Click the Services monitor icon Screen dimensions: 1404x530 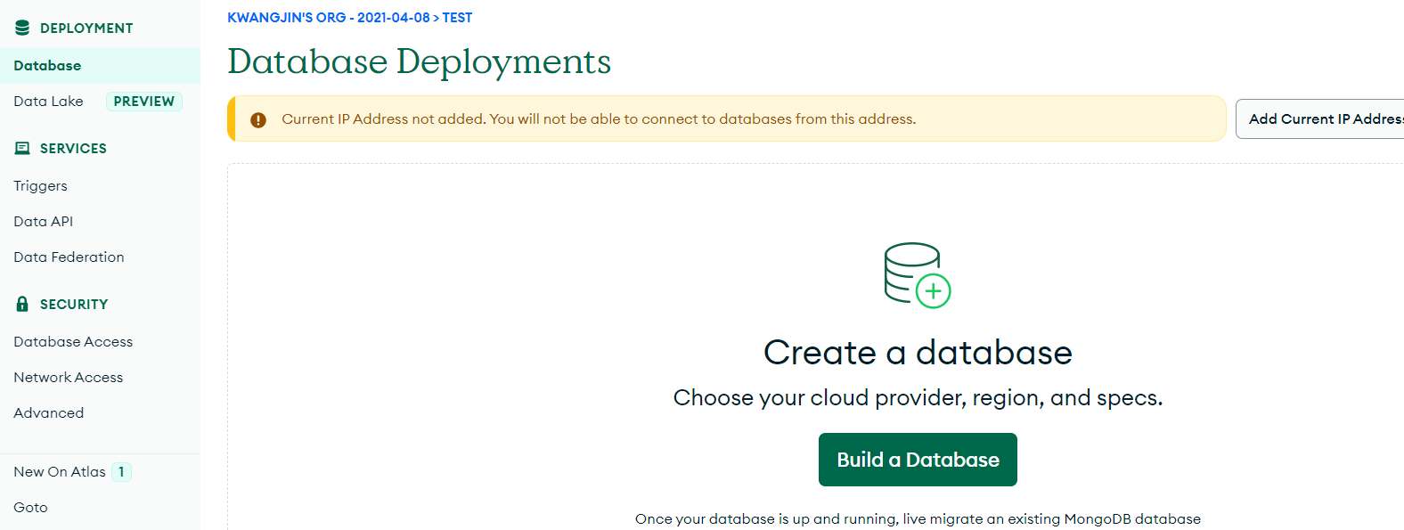click(x=22, y=148)
